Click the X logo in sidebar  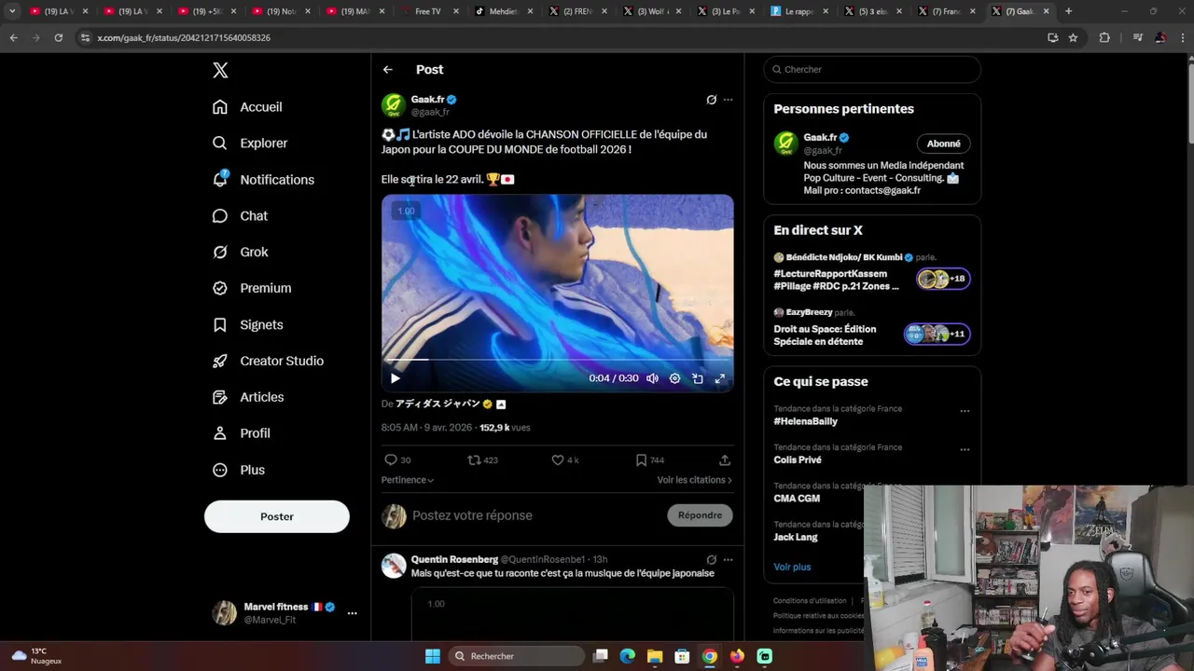click(x=220, y=70)
